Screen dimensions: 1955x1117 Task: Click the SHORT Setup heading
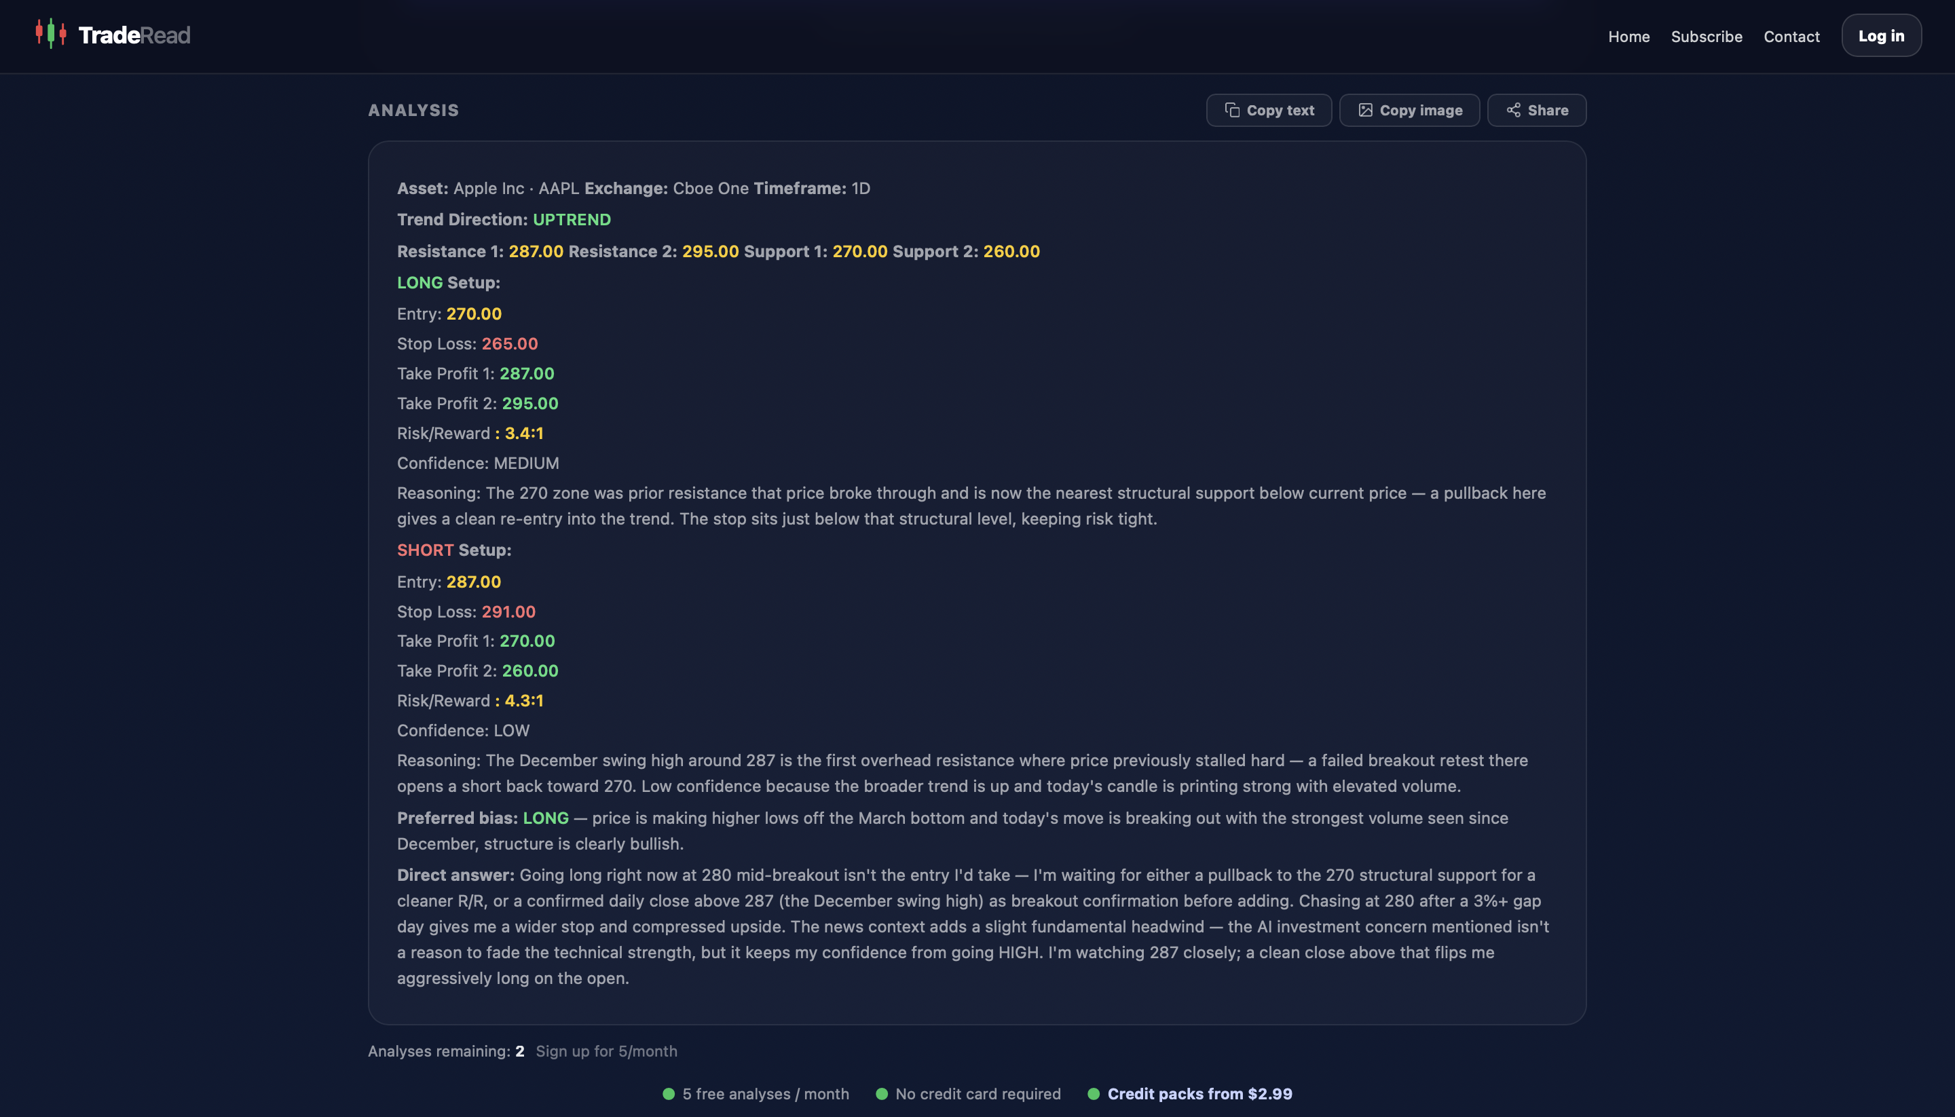point(454,550)
